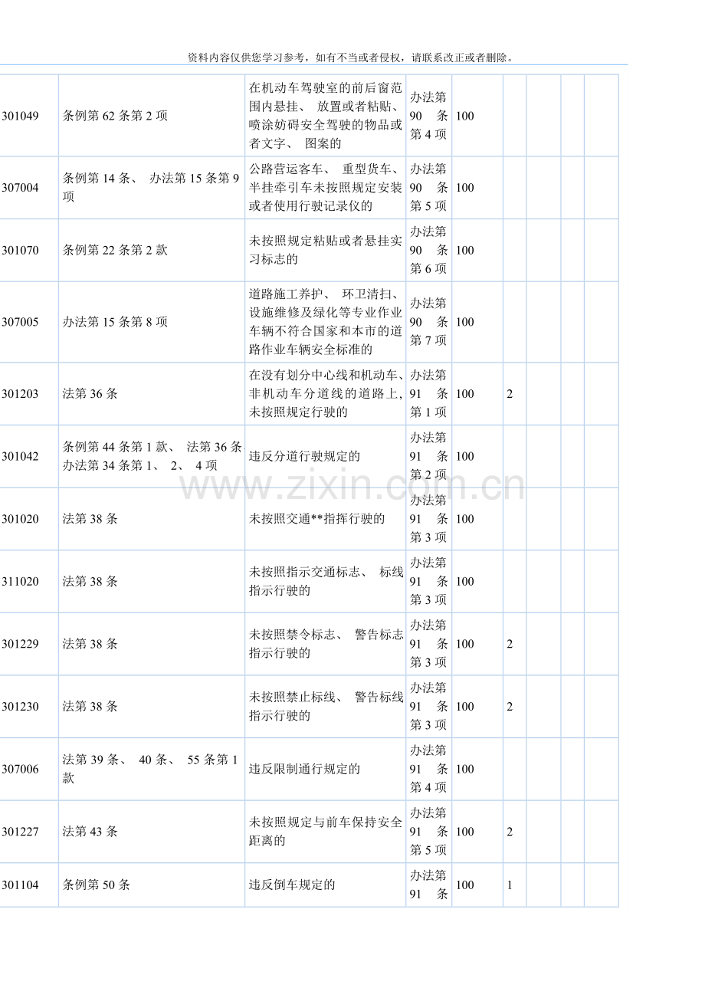
Task: Click points value 1 in row 301104
Action: (x=510, y=885)
